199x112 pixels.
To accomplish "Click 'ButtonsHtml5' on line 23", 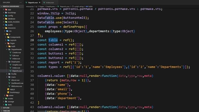I will [74, 18].
